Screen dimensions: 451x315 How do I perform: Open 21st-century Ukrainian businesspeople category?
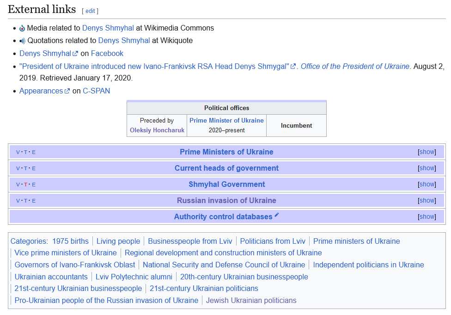tap(78, 288)
